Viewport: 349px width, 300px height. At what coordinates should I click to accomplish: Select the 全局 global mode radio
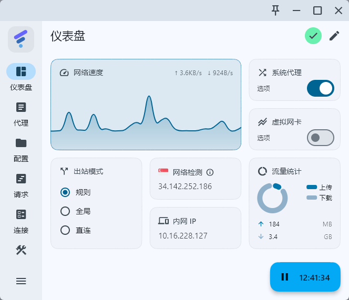click(65, 211)
